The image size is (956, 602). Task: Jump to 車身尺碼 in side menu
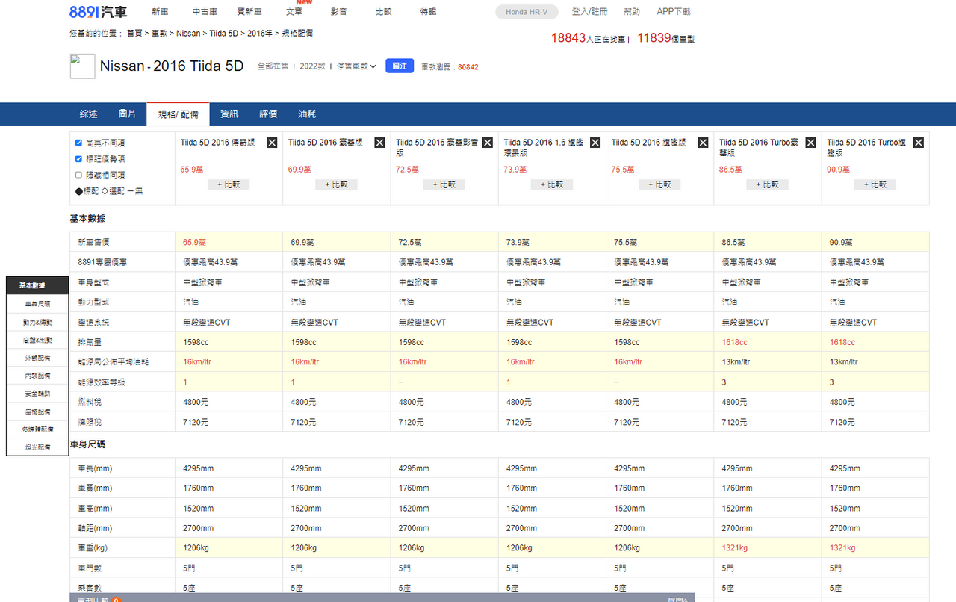(x=37, y=304)
